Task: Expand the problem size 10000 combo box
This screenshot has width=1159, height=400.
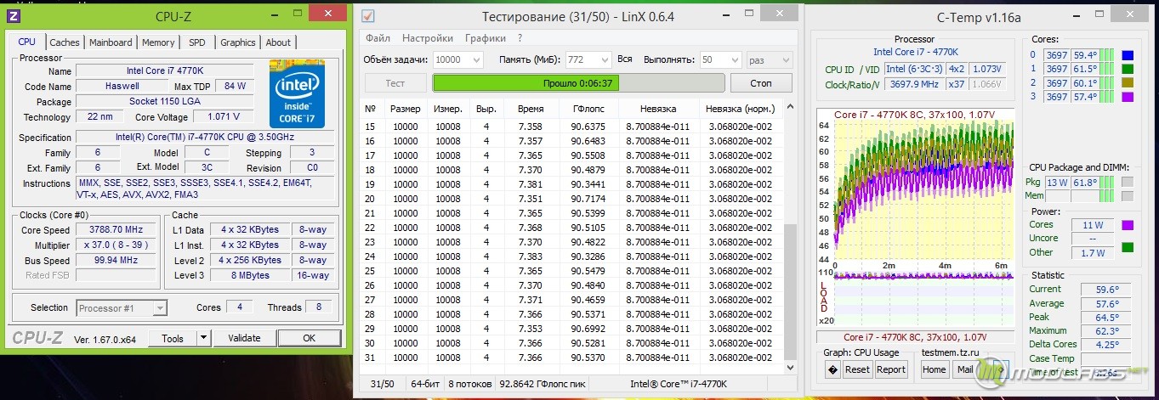Action: click(475, 59)
